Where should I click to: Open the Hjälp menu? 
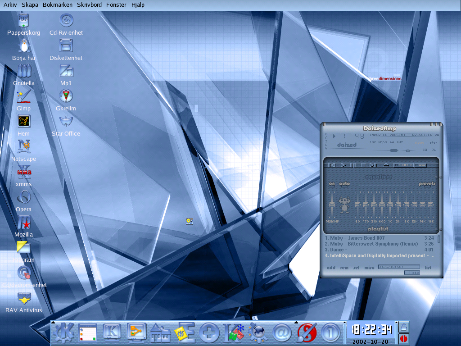coord(138,5)
